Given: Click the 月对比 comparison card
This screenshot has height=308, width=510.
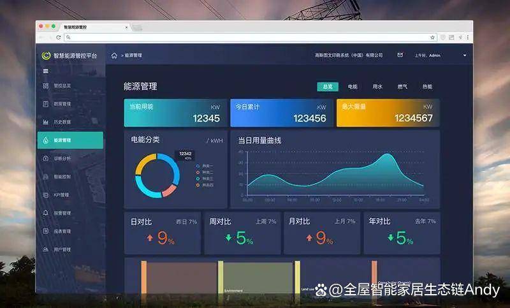Looking at the screenshot, I should (x=322, y=233).
